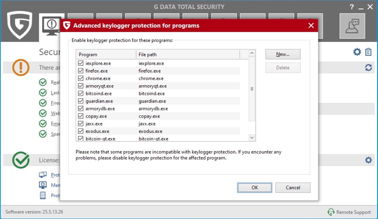Open the Last link in main window
Screen dimensions: 378x219
(55, 93)
